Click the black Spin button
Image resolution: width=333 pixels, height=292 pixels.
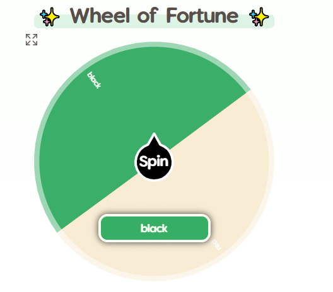pos(154,162)
